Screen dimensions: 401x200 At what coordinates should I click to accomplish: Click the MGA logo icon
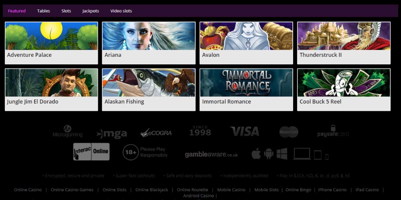(111, 134)
